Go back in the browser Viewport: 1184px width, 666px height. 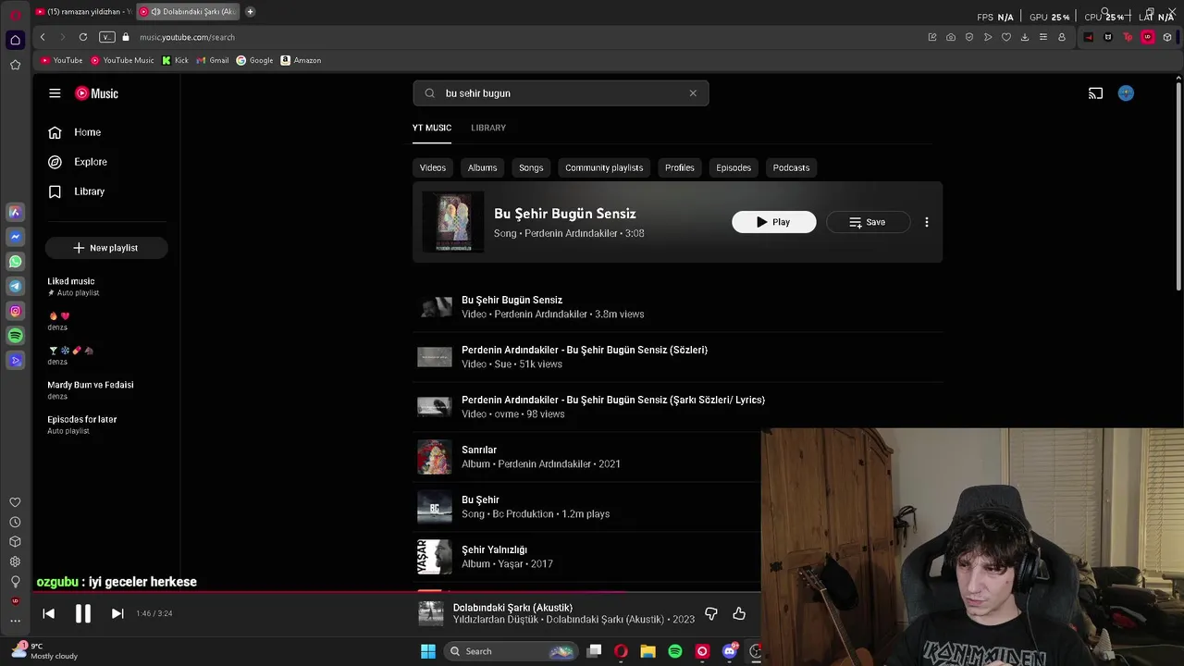pyautogui.click(x=43, y=37)
